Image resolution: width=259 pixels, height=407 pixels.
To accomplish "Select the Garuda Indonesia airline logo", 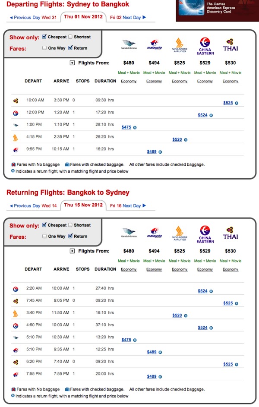I will coord(129,44).
